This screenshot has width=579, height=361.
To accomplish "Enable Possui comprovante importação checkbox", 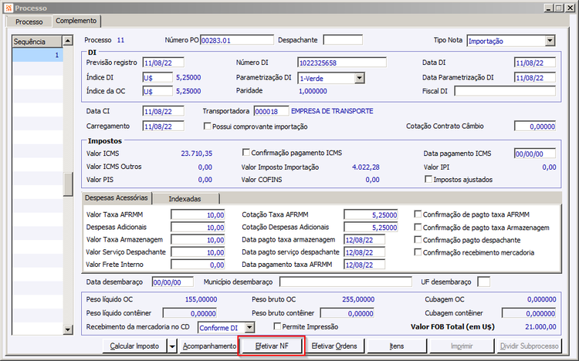I will [207, 127].
